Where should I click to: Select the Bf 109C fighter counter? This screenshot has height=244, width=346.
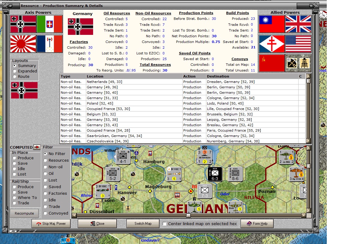[x=102, y=191]
